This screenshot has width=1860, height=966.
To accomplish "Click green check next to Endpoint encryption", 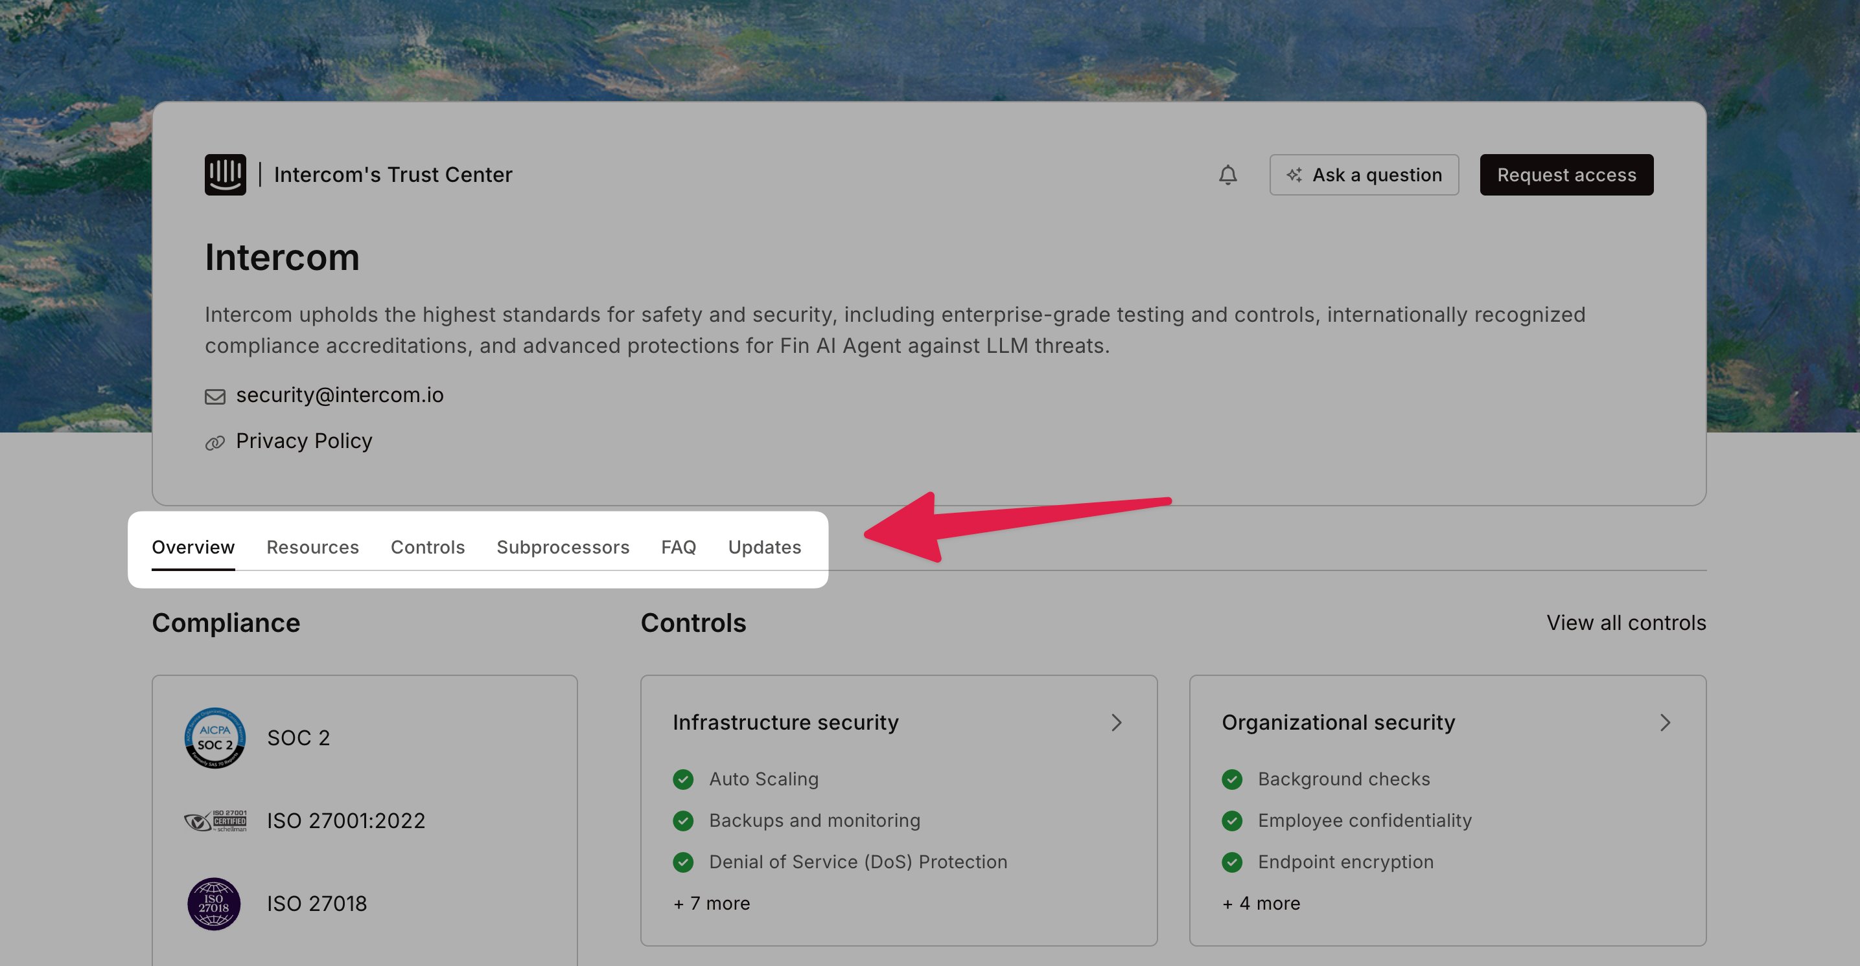I will pyautogui.click(x=1232, y=861).
